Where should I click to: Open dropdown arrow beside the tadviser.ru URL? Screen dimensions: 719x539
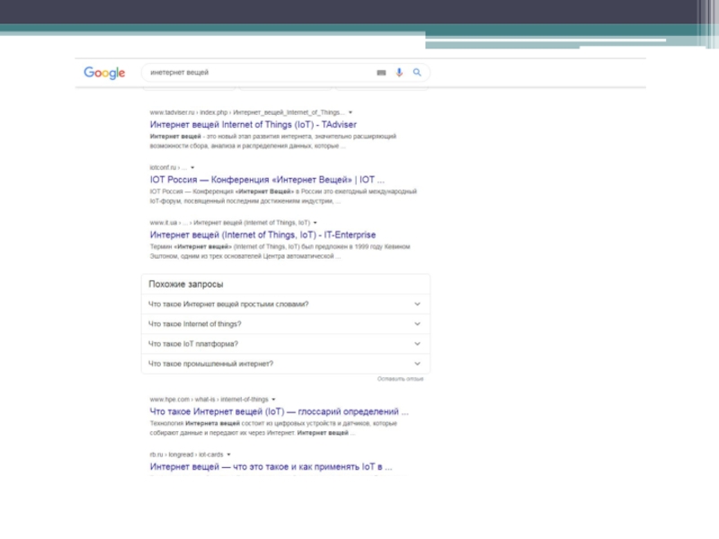click(x=351, y=112)
